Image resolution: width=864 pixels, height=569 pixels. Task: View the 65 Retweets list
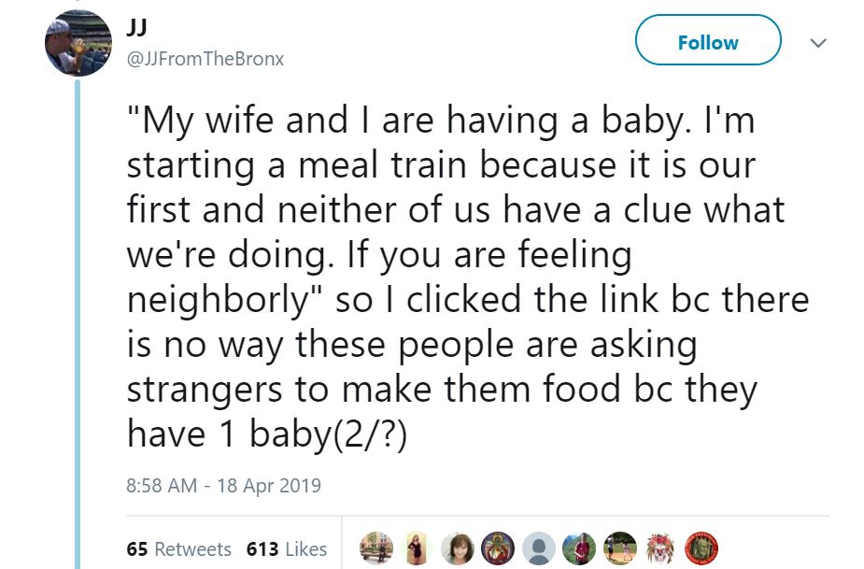178,549
